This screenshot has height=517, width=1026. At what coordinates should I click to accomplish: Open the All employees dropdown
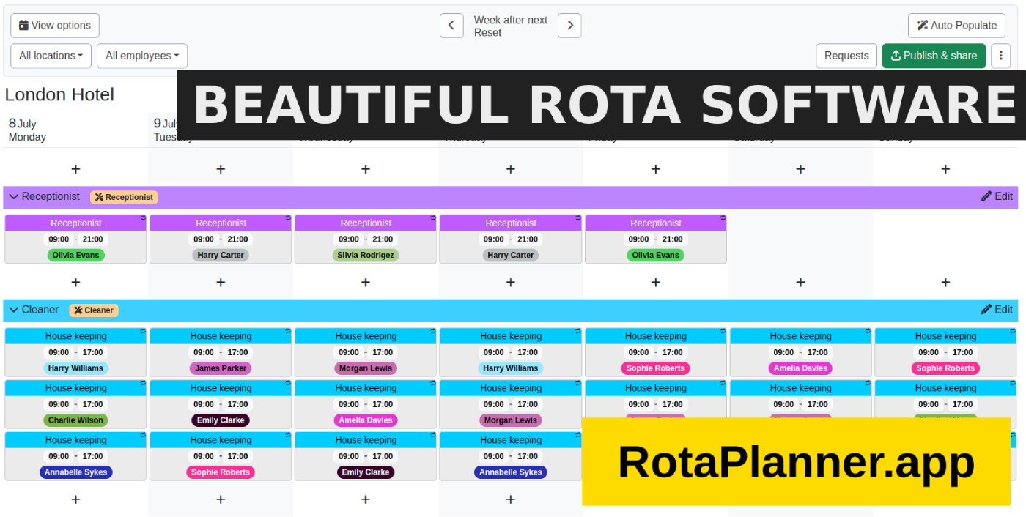142,56
